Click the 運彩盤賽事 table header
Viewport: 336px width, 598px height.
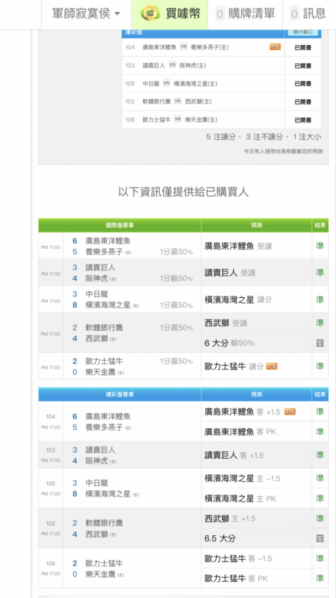pyautogui.click(x=120, y=394)
